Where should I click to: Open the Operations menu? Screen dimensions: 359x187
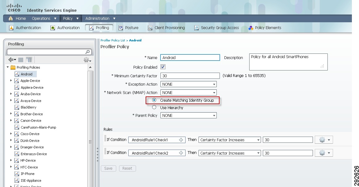click(44, 18)
